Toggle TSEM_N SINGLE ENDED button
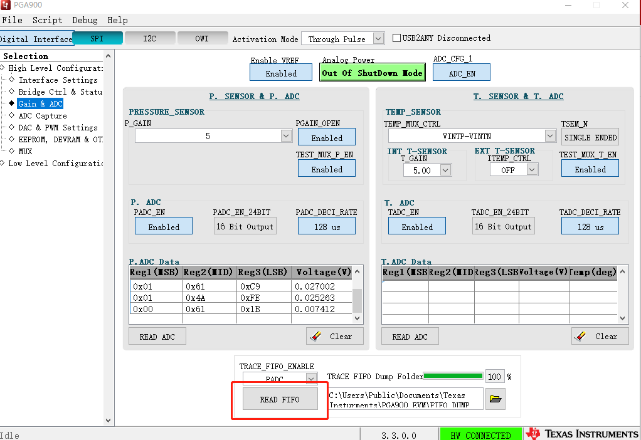 [x=590, y=137]
